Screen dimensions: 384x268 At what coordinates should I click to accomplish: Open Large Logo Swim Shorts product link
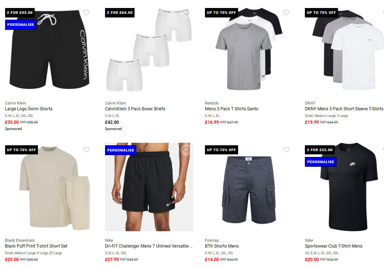point(29,109)
